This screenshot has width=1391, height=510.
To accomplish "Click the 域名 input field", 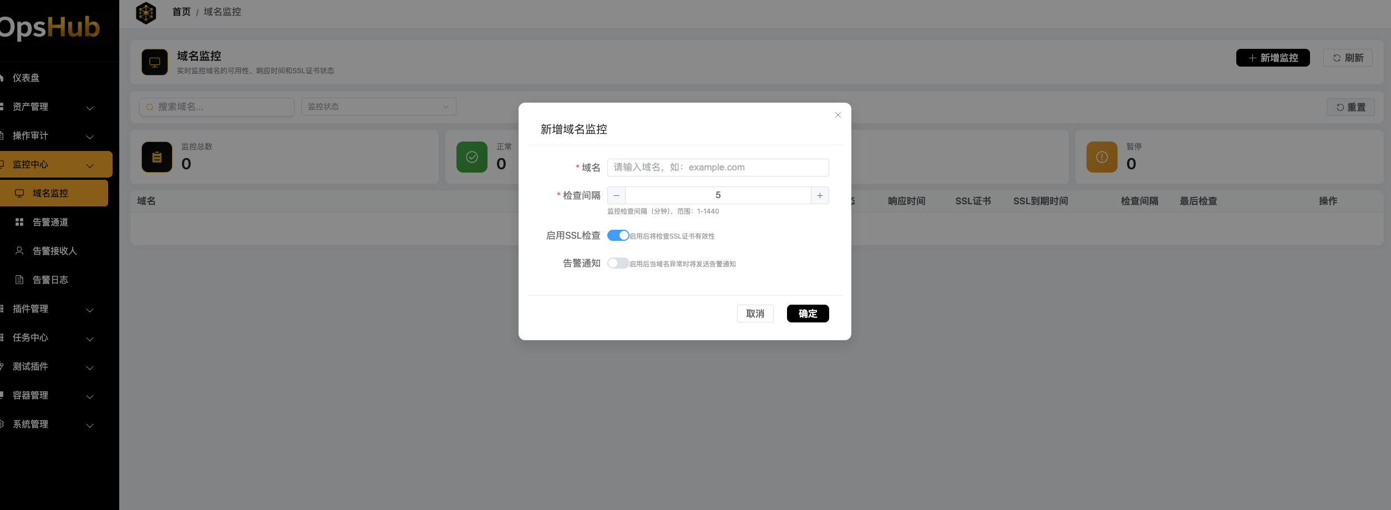I will [718, 167].
